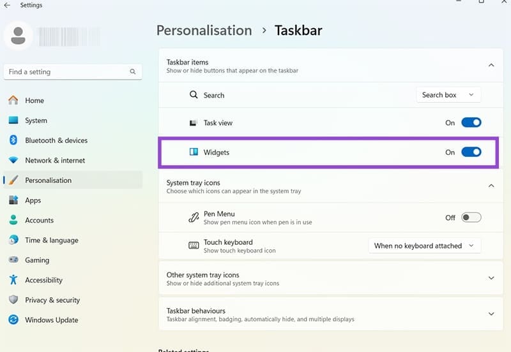Click the Apps icon in sidebar
Screen dimensions: 511x352
click(13, 200)
